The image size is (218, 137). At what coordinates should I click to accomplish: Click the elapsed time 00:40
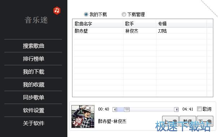click(103, 109)
